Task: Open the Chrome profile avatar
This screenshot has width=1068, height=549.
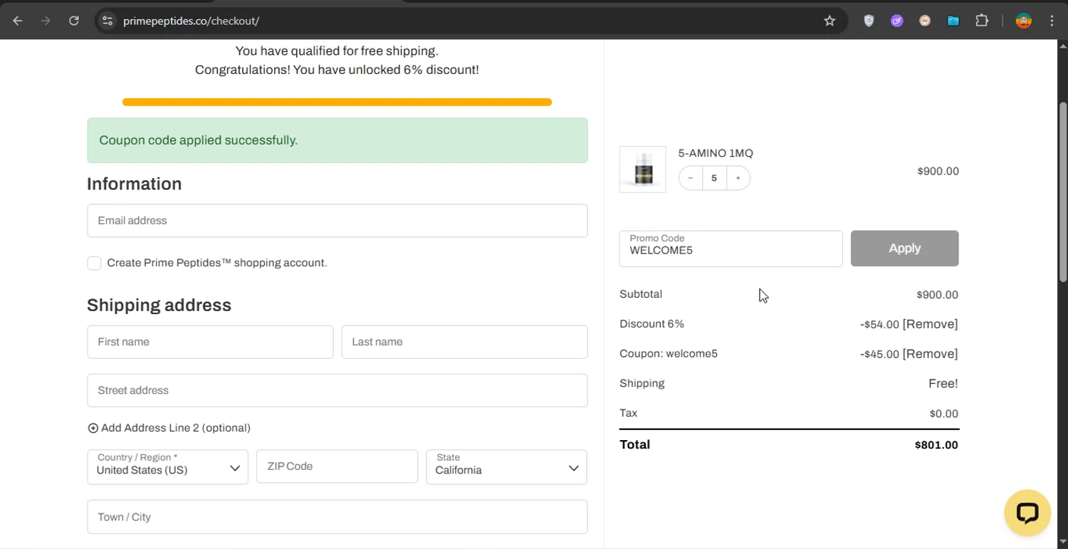Action: 1024,21
